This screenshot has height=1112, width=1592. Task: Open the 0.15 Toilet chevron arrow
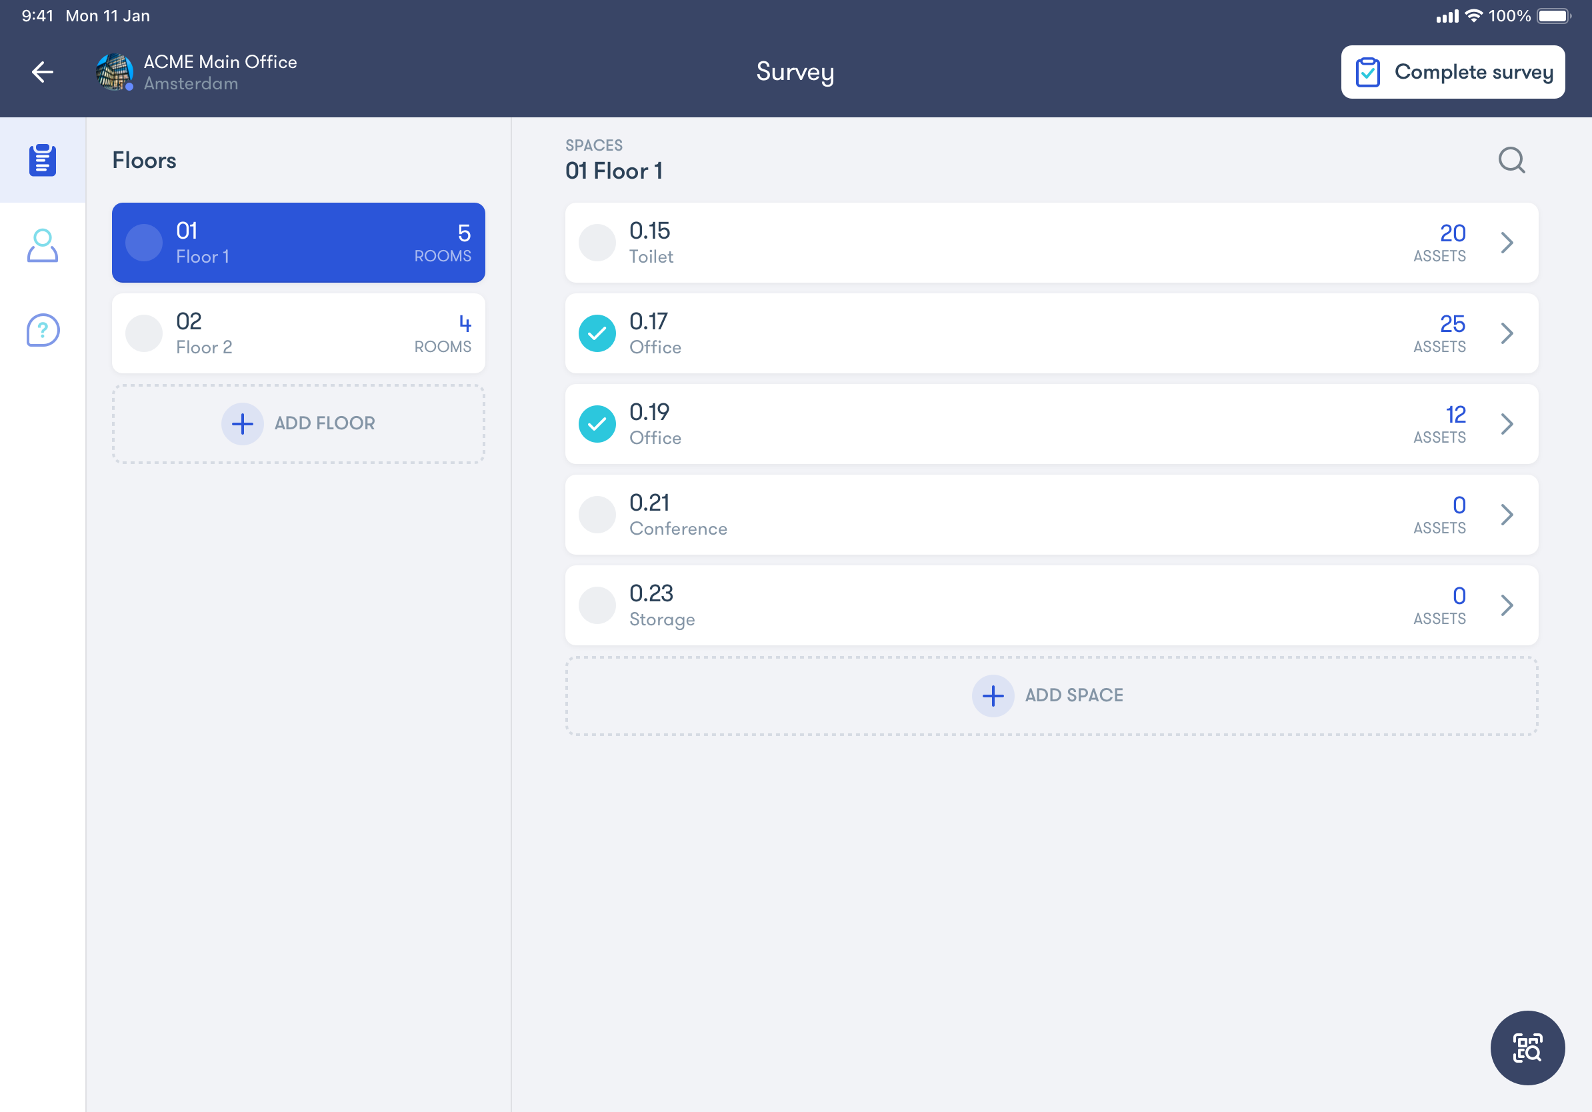point(1506,243)
